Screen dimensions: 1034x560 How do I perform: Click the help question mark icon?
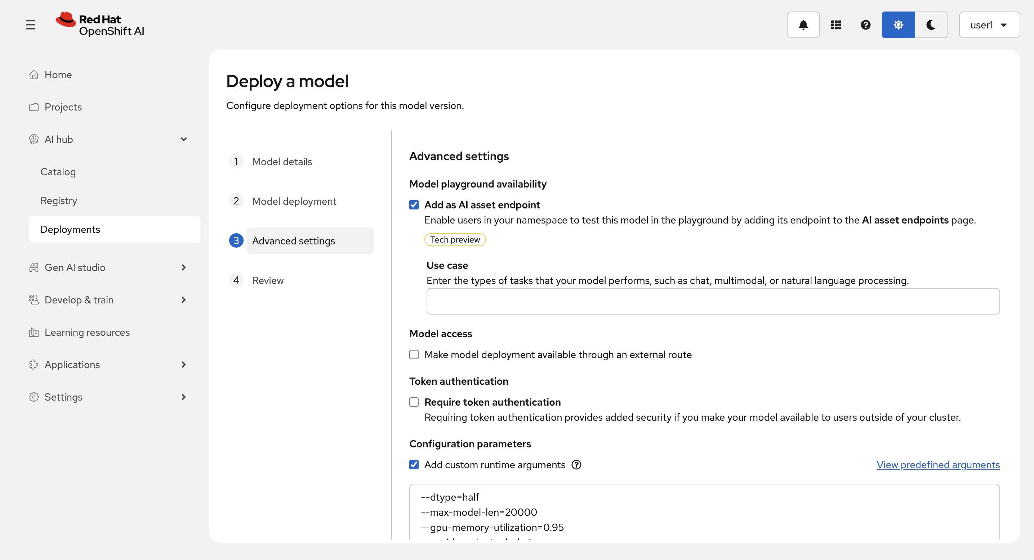(x=865, y=25)
